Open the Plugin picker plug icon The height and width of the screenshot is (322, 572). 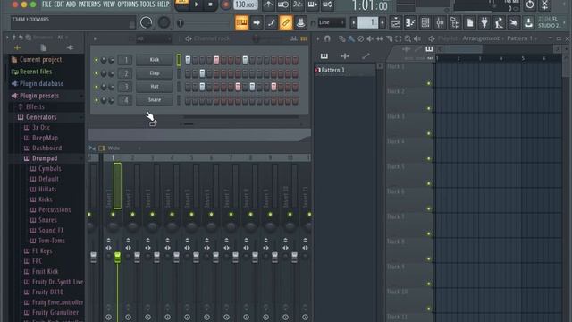[x=484, y=22]
